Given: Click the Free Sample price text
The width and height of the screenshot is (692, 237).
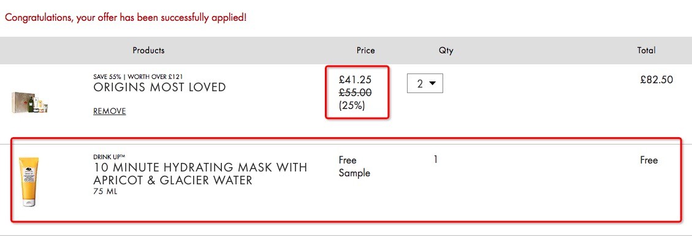Looking at the screenshot, I should pos(354,167).
